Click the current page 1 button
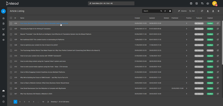 coord(15,102)
